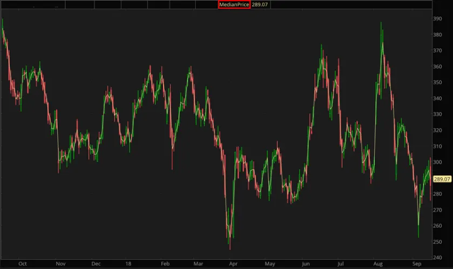Image resolution: width=453 pixels, height=269 pixels.
Task: Click the 390 price axis label
Action: [437, 18]
